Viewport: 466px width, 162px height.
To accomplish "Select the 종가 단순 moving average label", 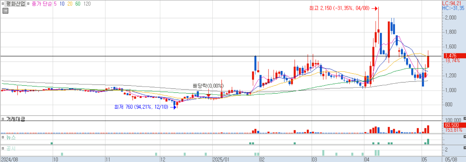I will click(x=42, y=4).
